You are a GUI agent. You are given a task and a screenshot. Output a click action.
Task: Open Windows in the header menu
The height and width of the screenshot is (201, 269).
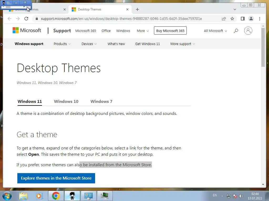point(123,31)
